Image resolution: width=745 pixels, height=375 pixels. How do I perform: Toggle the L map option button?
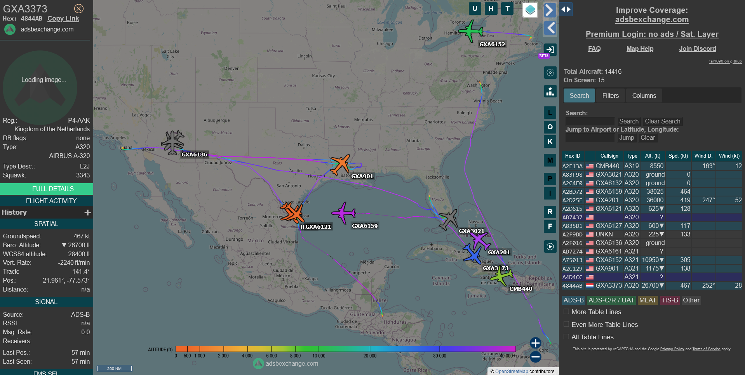[x=550, y=113]
